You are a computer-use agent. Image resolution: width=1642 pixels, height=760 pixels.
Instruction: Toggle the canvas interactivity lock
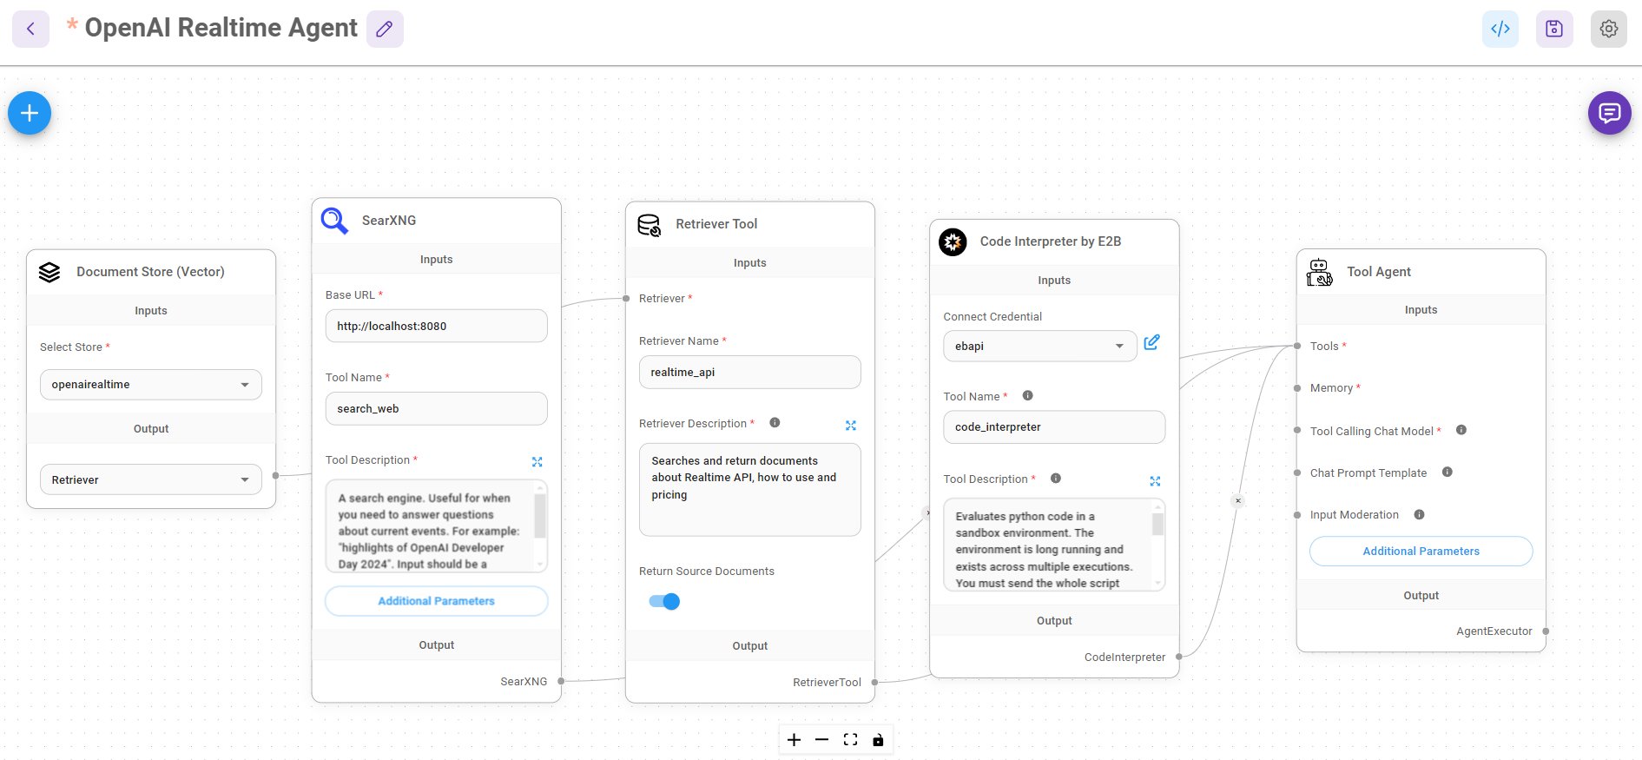click(x=878, y=740)
